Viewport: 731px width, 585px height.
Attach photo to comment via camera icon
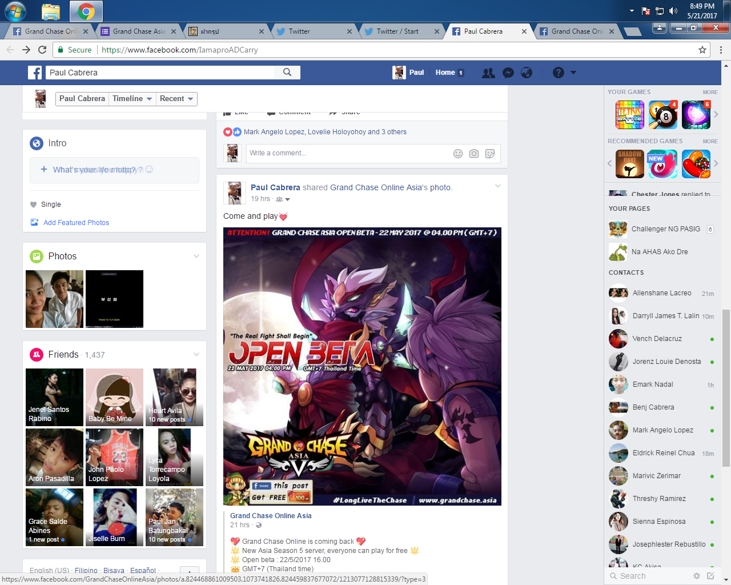pyautogui.click(x=474, y=153)
